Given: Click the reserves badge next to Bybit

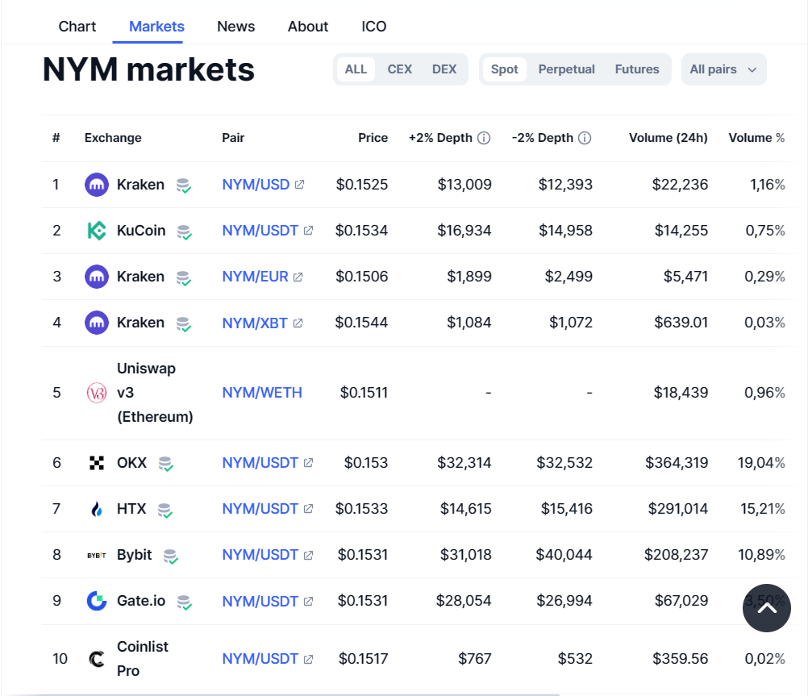Looking at the screenshot, I should point(170,556).
